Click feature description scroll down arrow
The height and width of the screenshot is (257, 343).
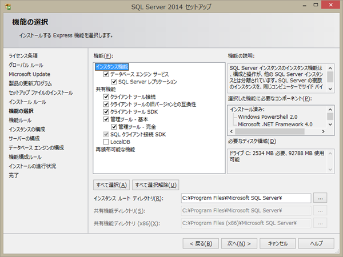[330, 89]
